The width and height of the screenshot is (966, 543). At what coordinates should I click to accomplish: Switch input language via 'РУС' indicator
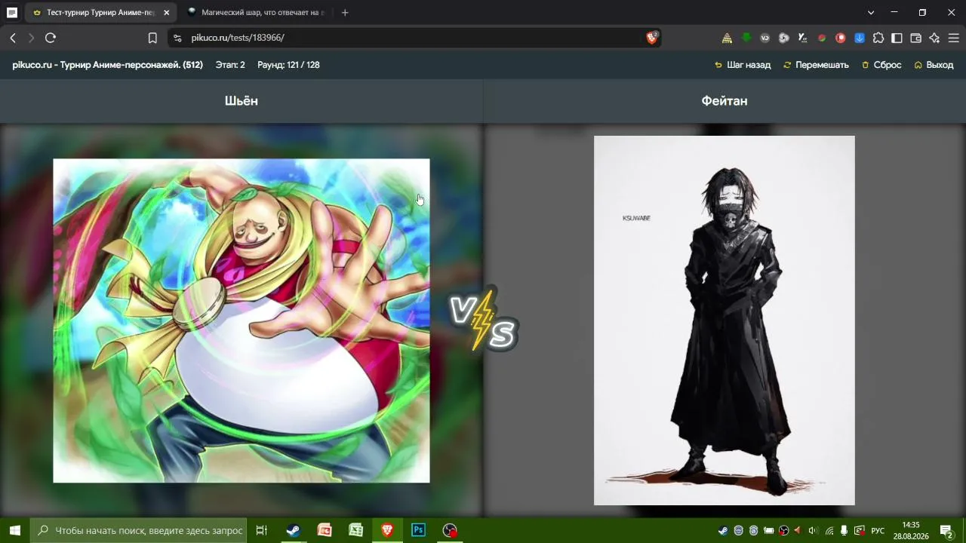(x=878, y=530)
